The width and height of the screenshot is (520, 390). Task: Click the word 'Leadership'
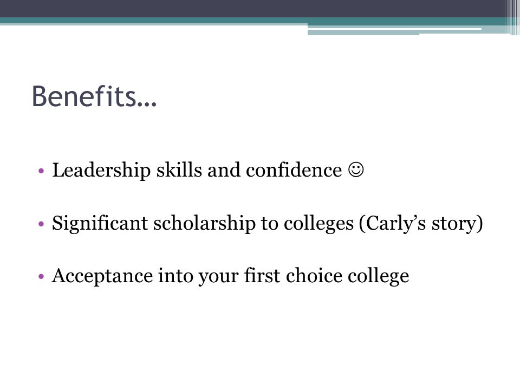point(101,171)
